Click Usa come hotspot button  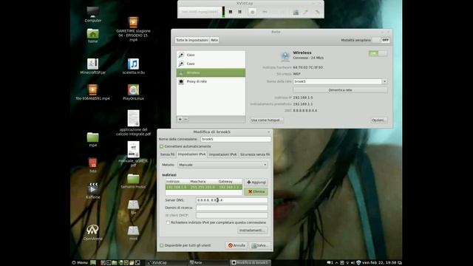coord(267,120)
